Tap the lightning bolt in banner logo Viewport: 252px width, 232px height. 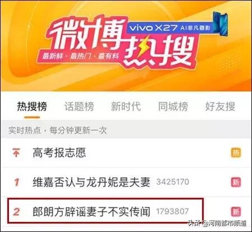(144, 48)
